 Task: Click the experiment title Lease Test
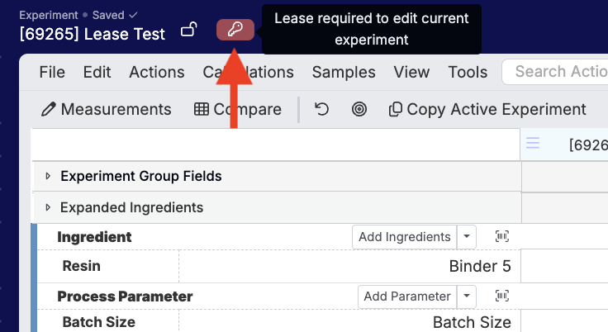coord(93,34)
